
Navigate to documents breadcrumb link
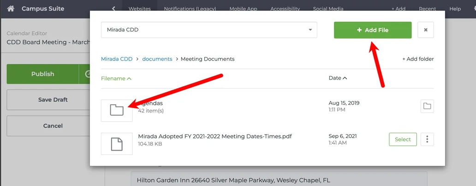(x=157, y=59)
